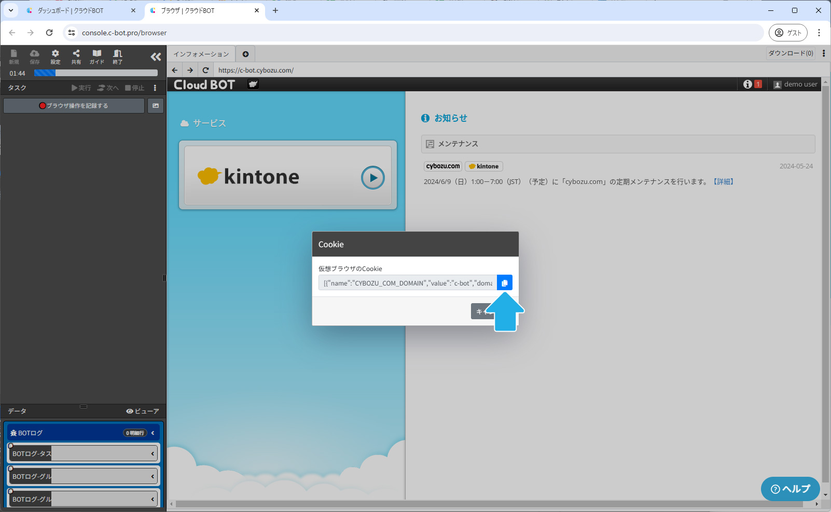Screen dimensions: 831x512
Task: Click the 次へ step button
Action: tap(108, 88)
